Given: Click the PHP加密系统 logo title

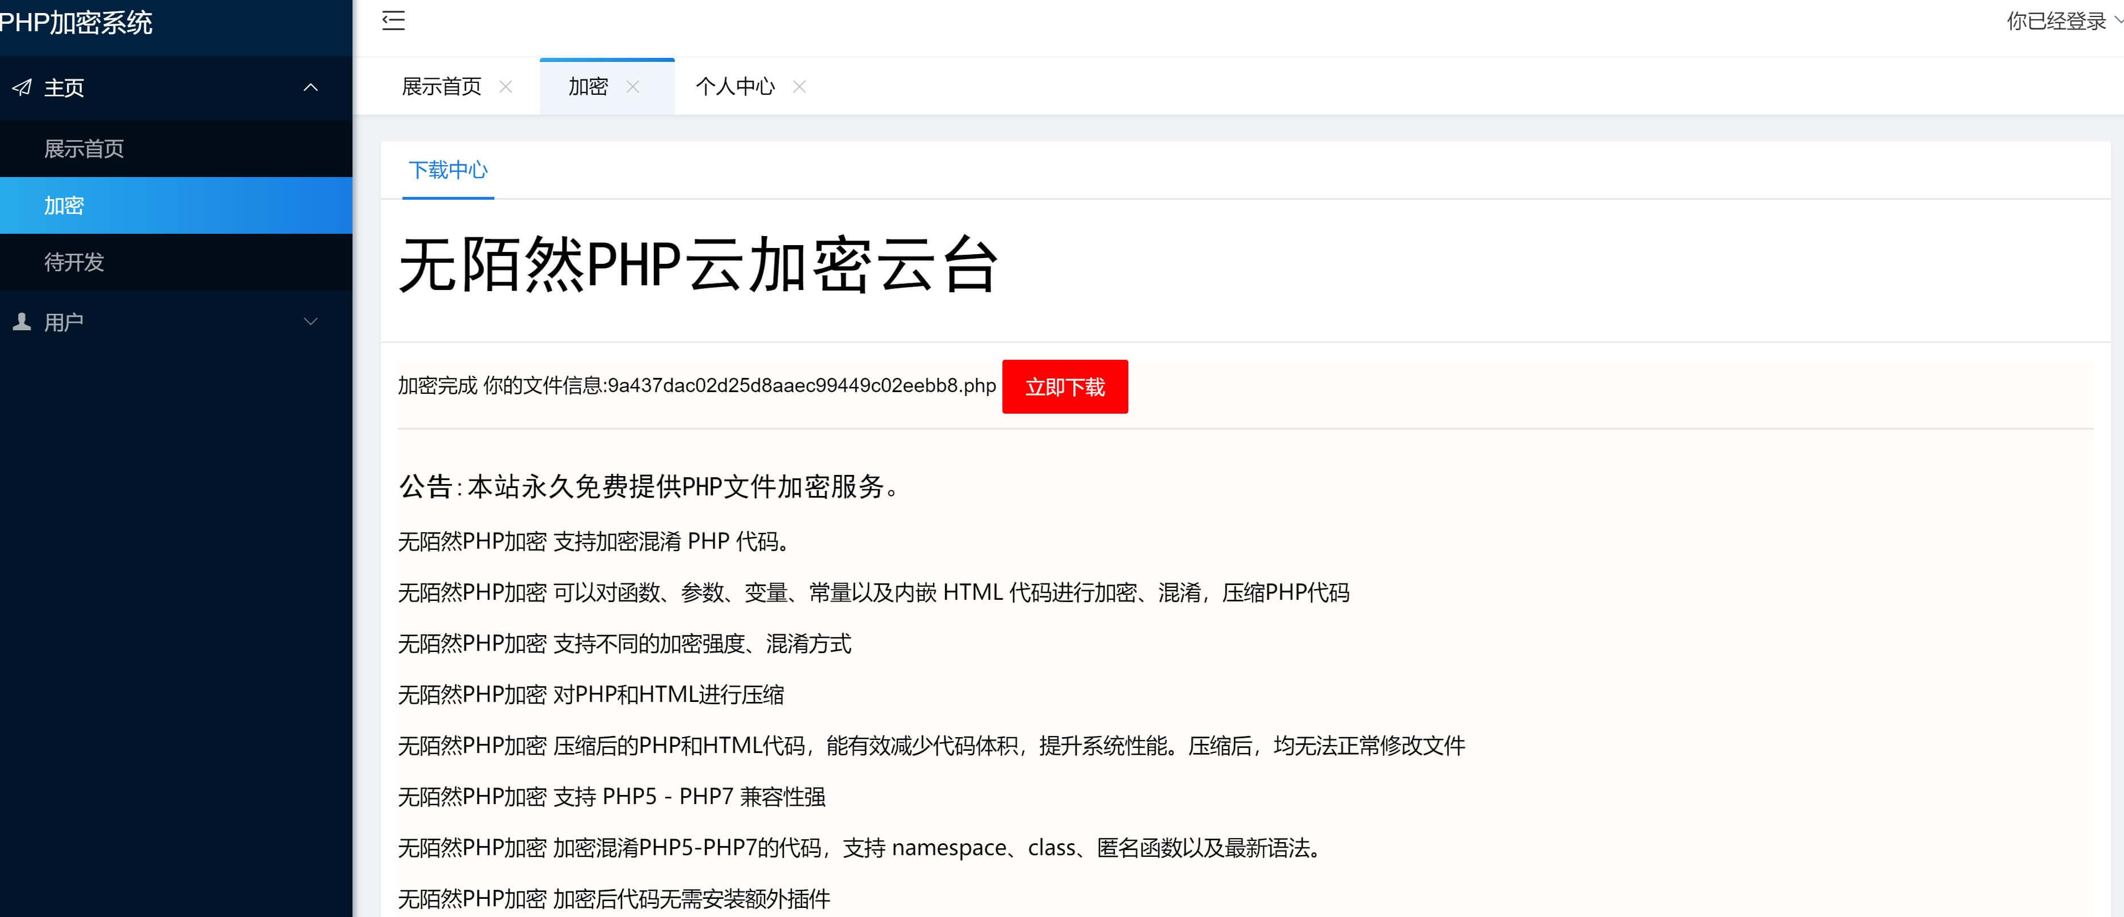Looking at the screenshot, I should 76,23.
